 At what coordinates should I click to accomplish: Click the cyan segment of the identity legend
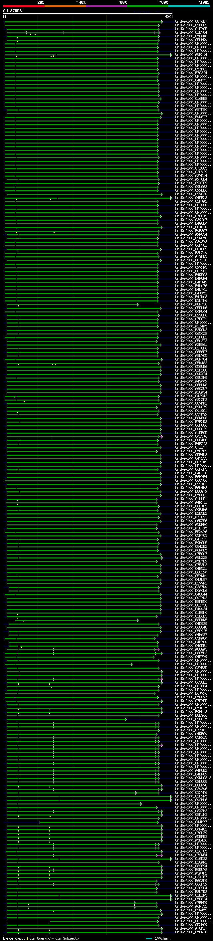click(189, 6)
